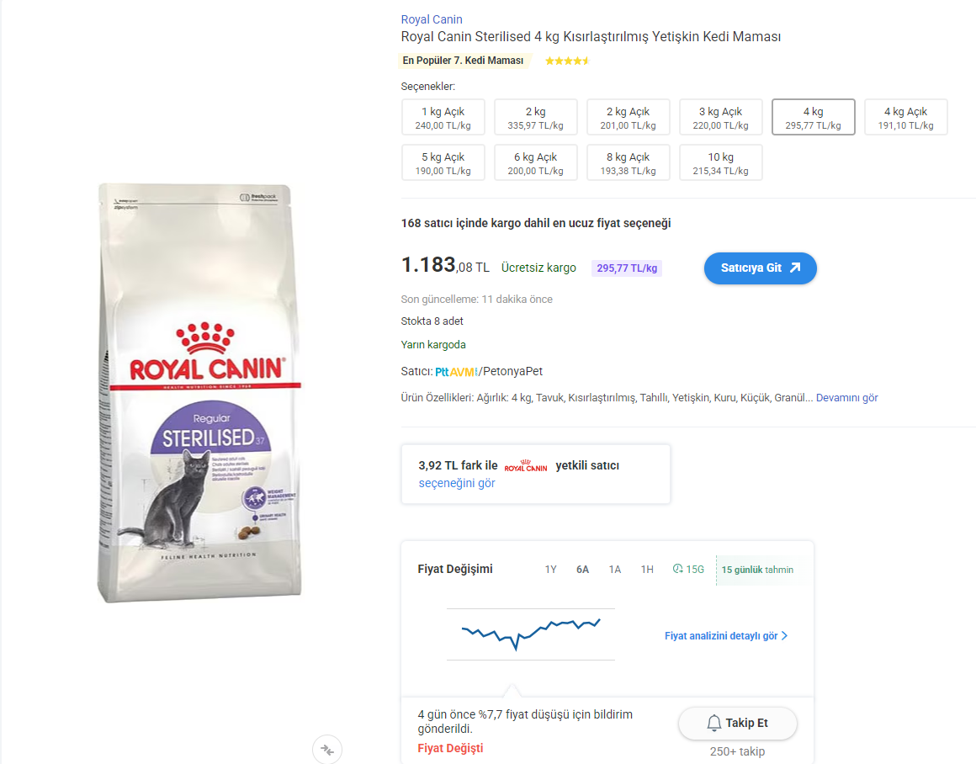Click chevron next to Fiyat analizini detaylı gör

[784, 636]
